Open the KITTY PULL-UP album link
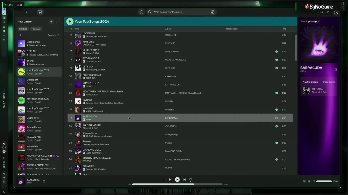This screenshot has width=348, height=195. 172,85
